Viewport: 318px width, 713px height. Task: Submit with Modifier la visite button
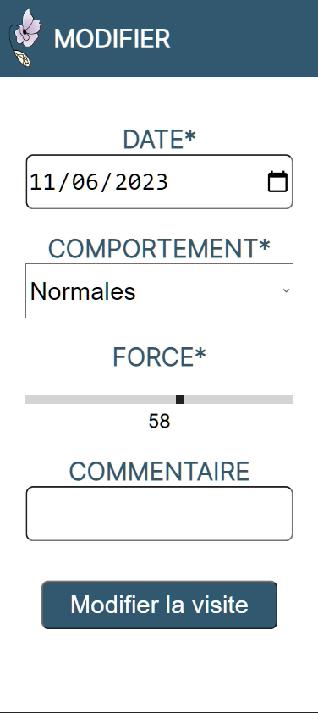click(160, 605)
